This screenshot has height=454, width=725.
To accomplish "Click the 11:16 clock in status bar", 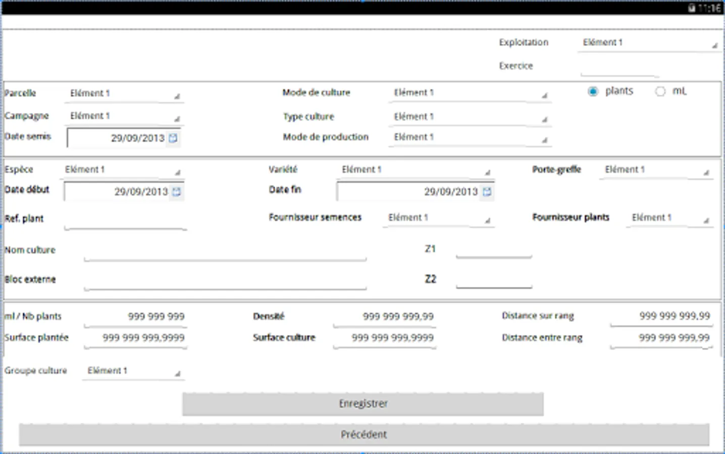I will tap(709, 8).
